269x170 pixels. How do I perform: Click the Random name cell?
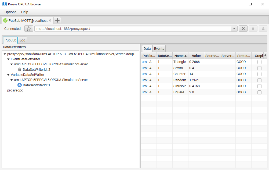180,80
